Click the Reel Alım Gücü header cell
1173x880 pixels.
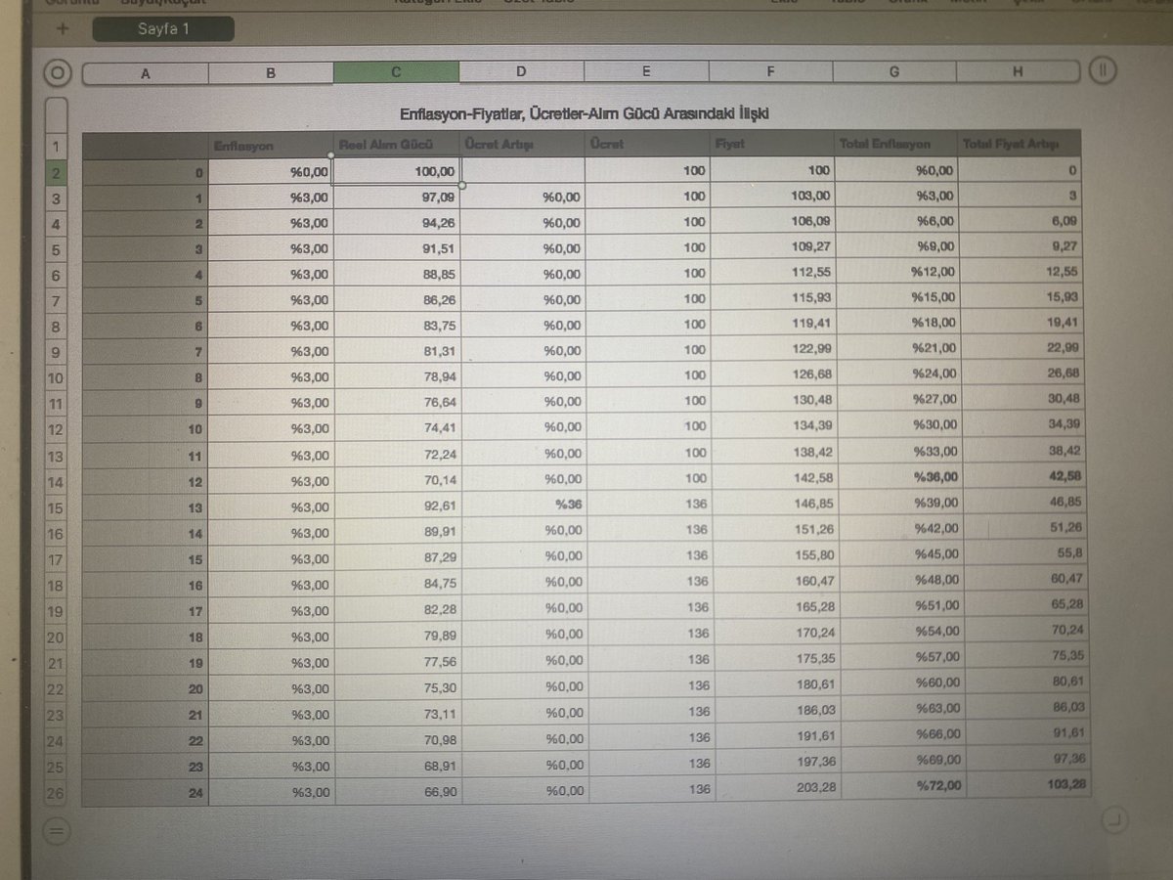point(397,145)
